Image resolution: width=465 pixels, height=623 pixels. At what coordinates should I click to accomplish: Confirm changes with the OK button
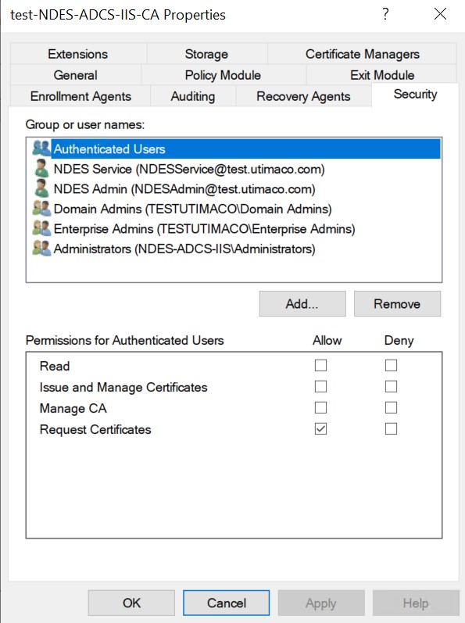(x=131, y=603)
